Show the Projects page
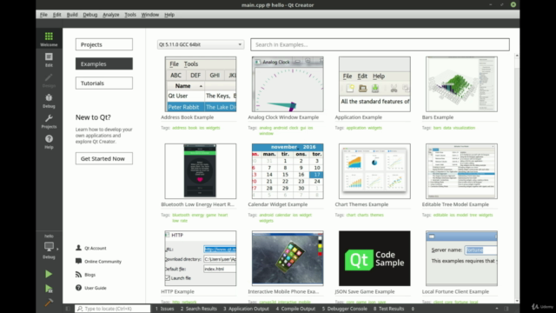556x313 pixels. pyautogui.click(x=104, y=44)
